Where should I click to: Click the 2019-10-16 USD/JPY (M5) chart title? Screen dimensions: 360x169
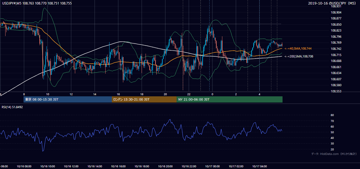pos(332,3)
